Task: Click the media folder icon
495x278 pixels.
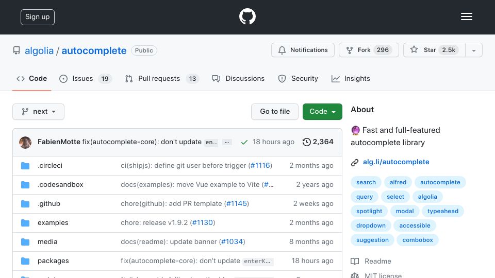Action: coord(25,242)
